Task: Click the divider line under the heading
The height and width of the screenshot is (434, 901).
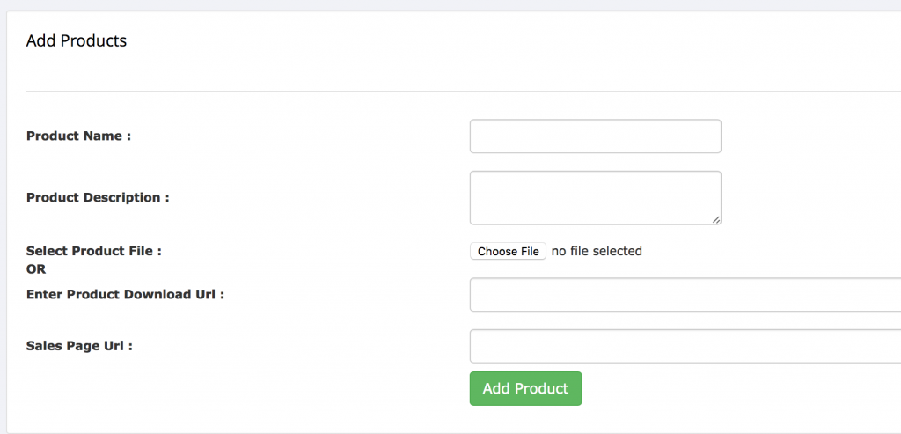Action: (440, 91)
